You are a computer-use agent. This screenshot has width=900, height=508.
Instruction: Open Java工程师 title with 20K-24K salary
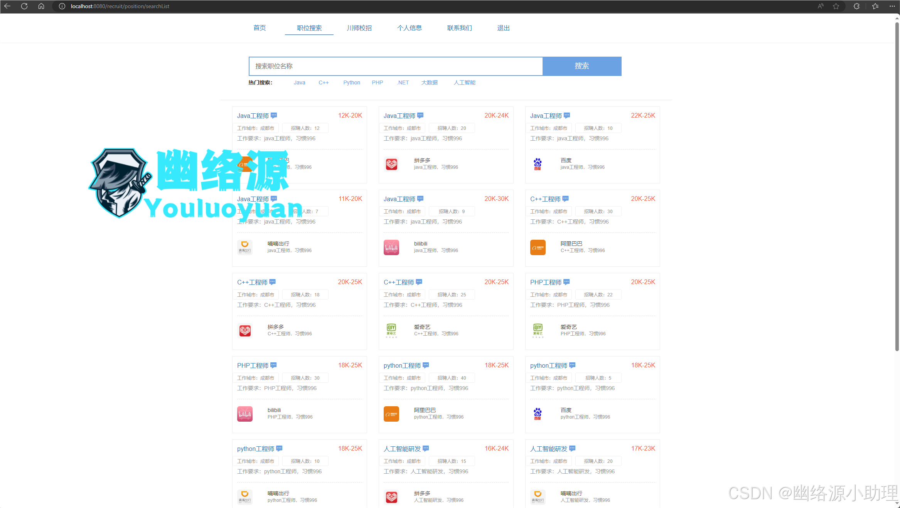[x=399, y=116]
